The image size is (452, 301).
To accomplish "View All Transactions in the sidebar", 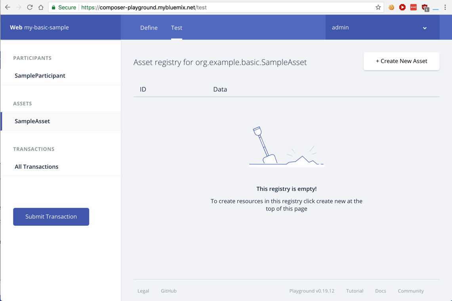I will [x=36, y=167].
